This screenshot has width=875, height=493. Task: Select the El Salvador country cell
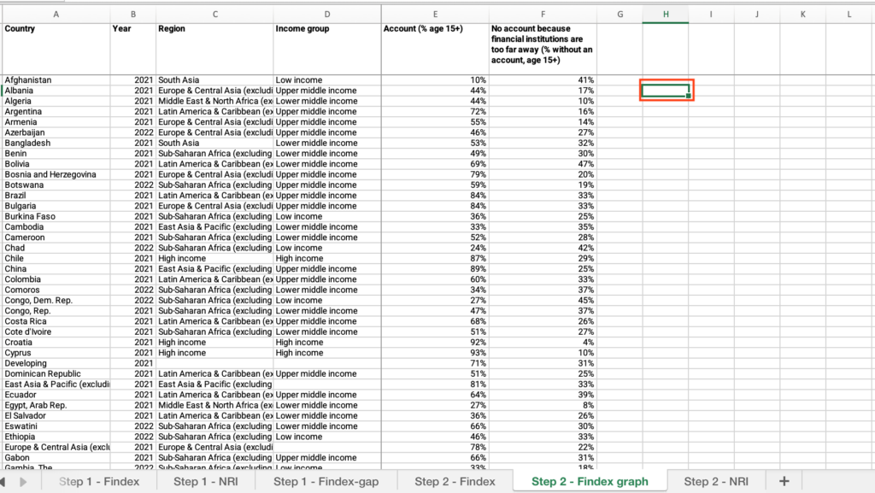[x=56, y=415]
